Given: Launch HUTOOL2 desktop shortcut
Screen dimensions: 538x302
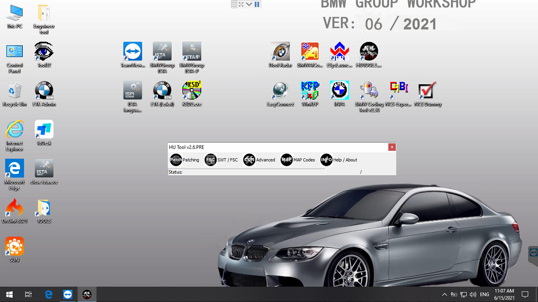Looking at the screenshot, I should (x=368, y=55).
